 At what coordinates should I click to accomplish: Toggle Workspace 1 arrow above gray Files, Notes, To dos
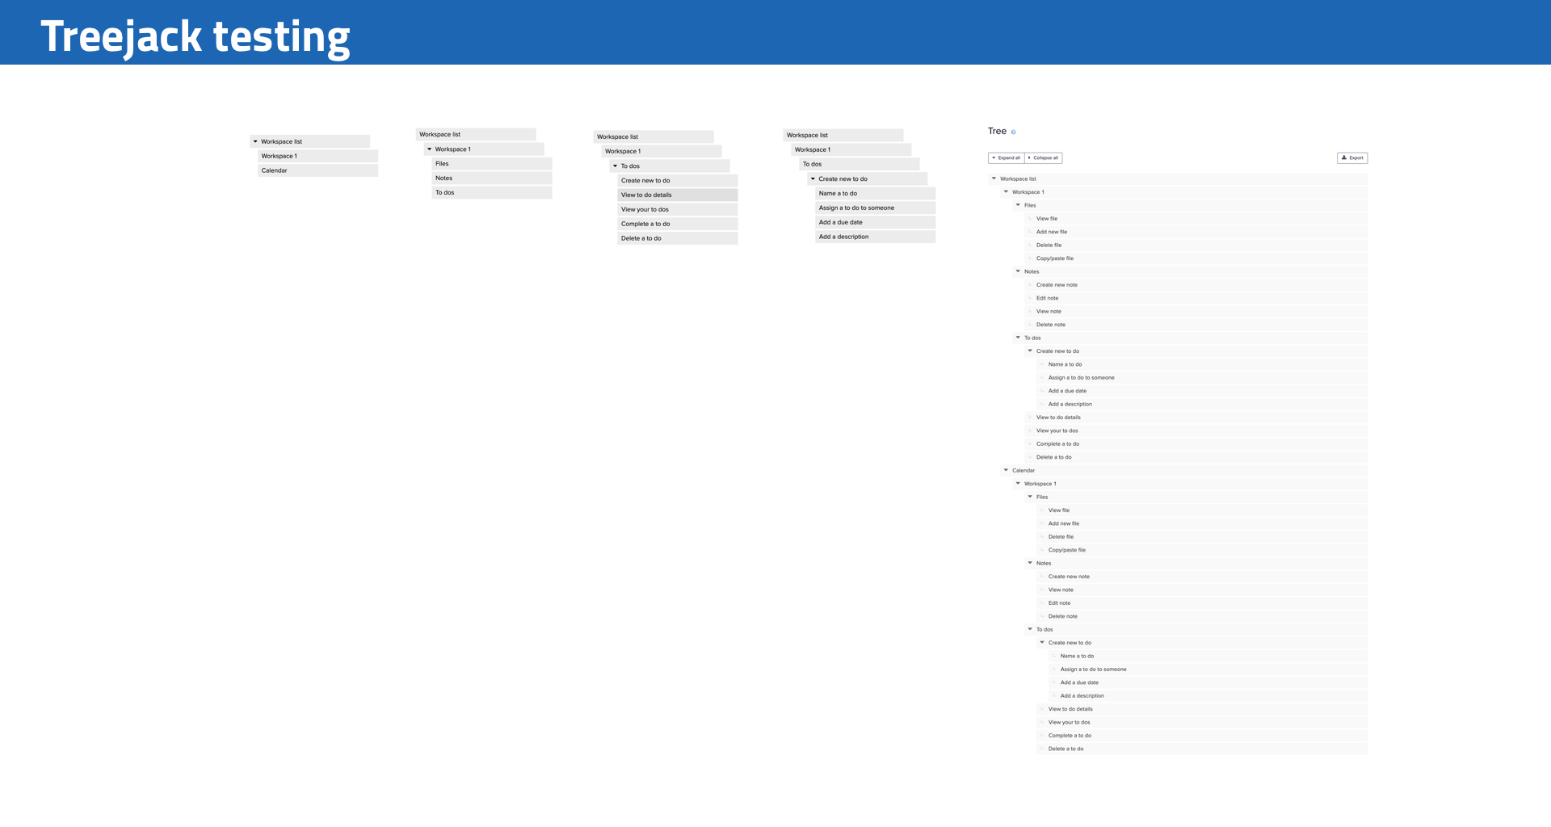click(x=429, y=149)
